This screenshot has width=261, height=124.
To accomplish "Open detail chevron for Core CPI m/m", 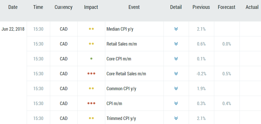I will tap(176, 59).
